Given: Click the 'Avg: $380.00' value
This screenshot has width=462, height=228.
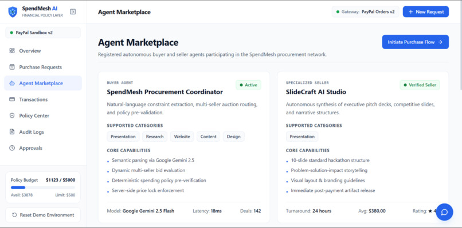Looking at the screenshot, I should tap(372, 211).
